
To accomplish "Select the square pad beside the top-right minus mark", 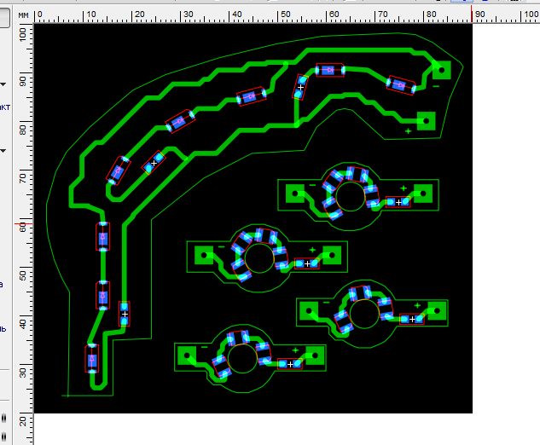I will coord(442,70).
